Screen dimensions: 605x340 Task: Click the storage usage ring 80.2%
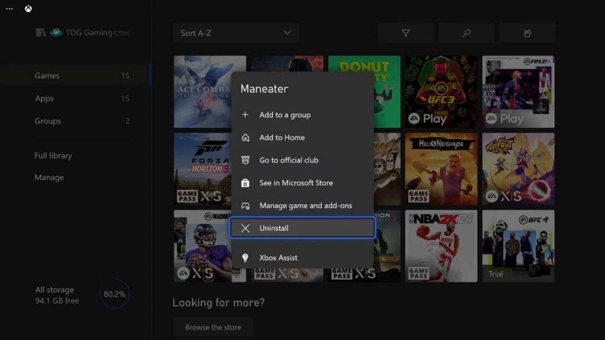[115, 294]
